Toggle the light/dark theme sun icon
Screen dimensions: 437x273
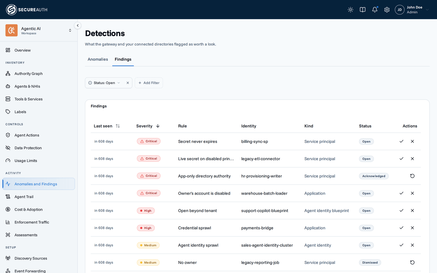(x=351, y=10)
